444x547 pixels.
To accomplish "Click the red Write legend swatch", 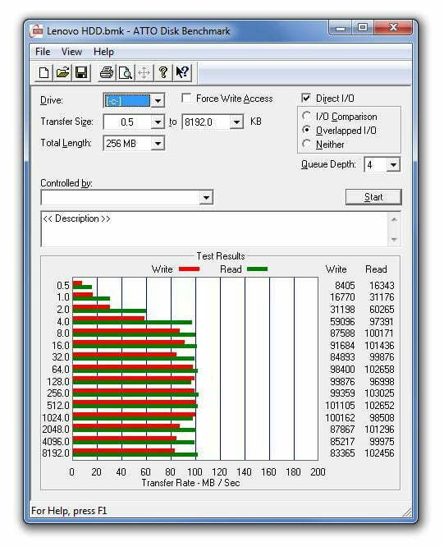I will click(x=190, y=269).
